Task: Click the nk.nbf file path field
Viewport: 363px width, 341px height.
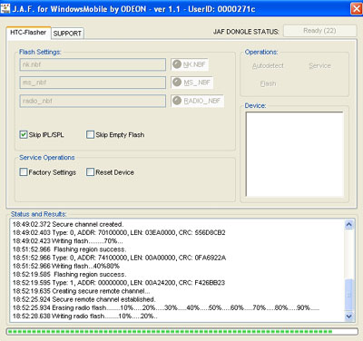Action: pyautogui.click(x=93, y=64)
